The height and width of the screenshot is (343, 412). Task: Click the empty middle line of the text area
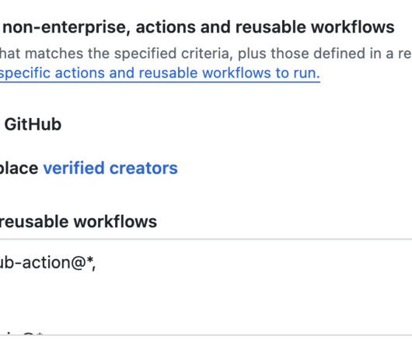pos(206,299)
